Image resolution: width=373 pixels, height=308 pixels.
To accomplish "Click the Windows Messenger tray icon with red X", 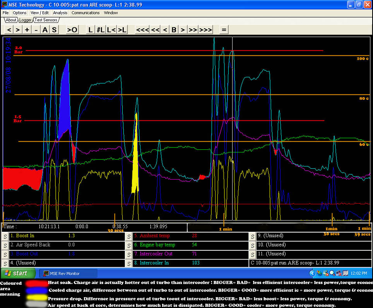I will (326, 274).
